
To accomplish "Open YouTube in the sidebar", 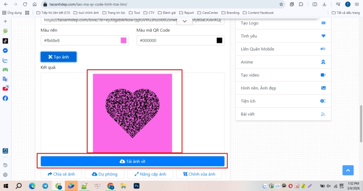I will coord(5,88).
